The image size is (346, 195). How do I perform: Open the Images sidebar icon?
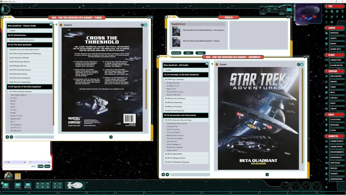[x=327, y=82]
